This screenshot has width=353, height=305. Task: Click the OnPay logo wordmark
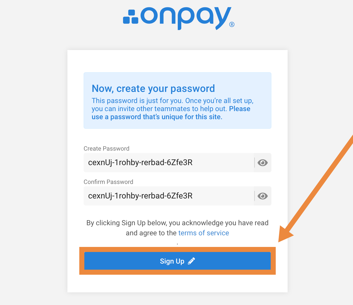pyautogui.click(x=186, y=18)
